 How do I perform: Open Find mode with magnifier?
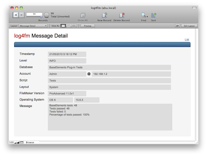[143, 15]
